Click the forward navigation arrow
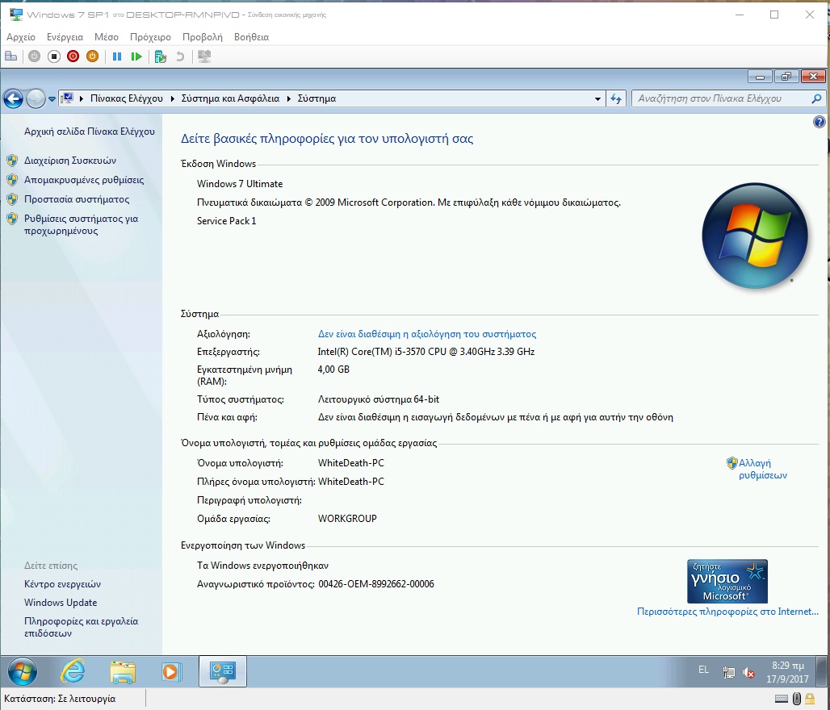The height and width of the screenshot is (710, 830). [36, 98]
